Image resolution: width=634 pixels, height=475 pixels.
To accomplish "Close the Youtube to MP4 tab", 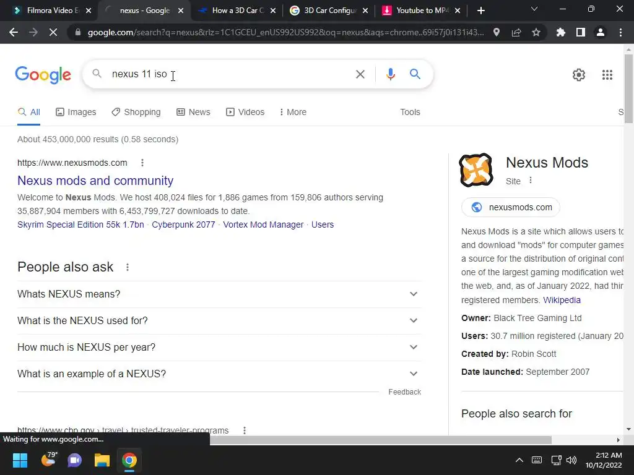I will (458, 11).
